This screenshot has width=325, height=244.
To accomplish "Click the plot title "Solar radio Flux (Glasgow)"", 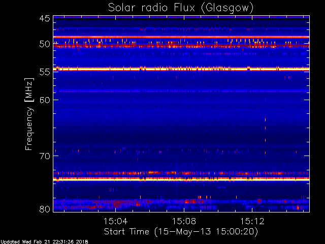I will 181,8.
